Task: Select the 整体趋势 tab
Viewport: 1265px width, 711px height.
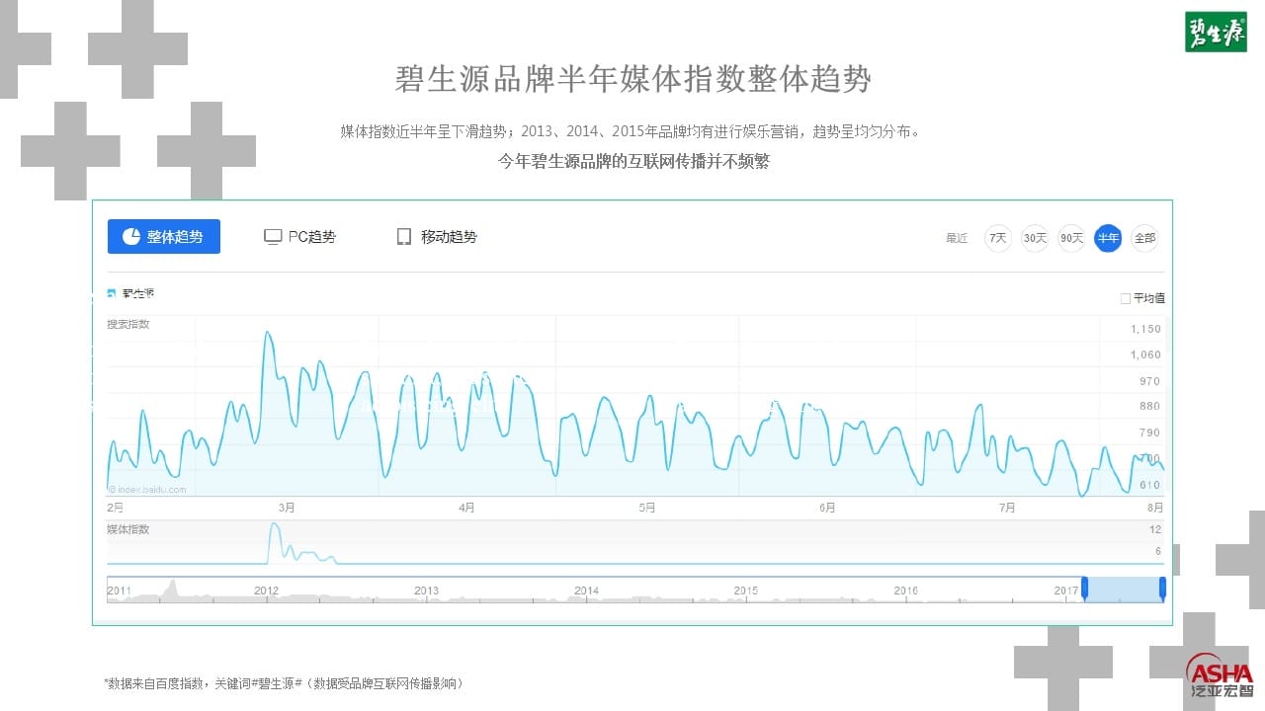Action: click(x=164, y=237)
